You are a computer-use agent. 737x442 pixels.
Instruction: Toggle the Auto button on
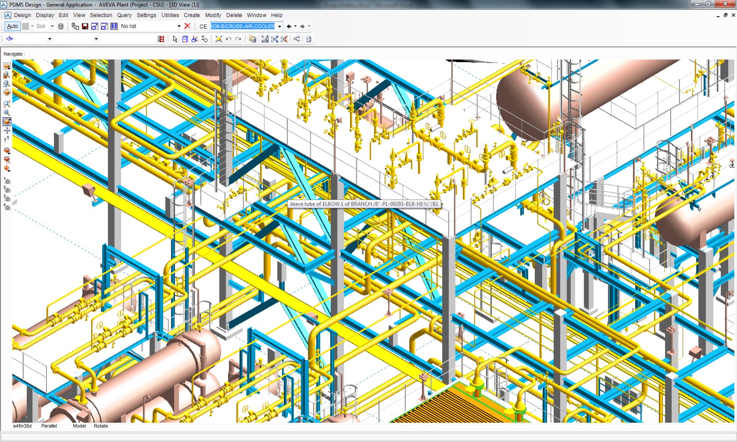point(12,26)
